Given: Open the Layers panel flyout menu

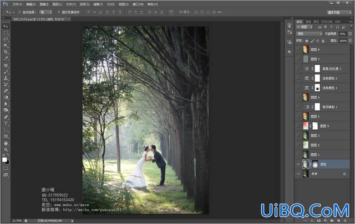Looking at the screenshot, I should [351, 22].
